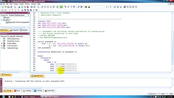Screen dimensions: 174x98
Task: Open the Find in Files tab
Action: coord(49,91)
